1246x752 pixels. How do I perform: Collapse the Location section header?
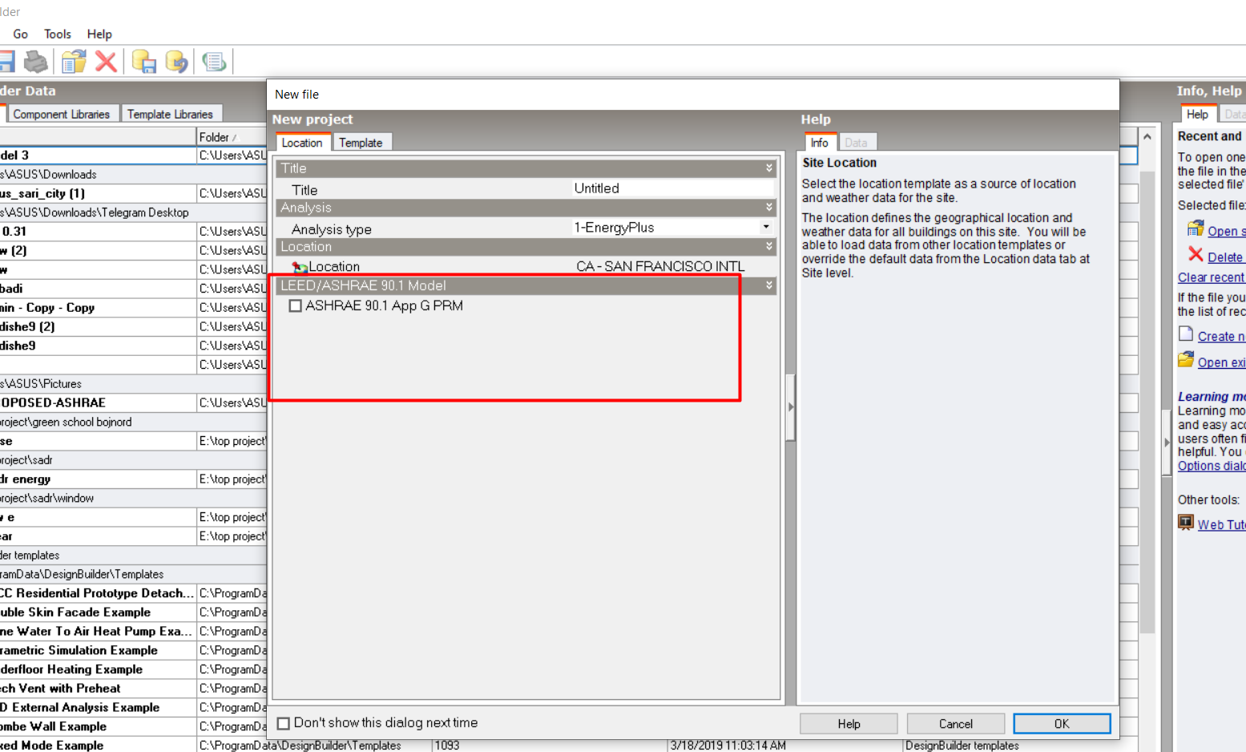(x=526, y=247)
